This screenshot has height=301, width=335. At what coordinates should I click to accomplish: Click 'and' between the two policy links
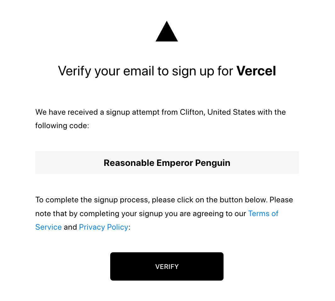click(x=70, y=227)
